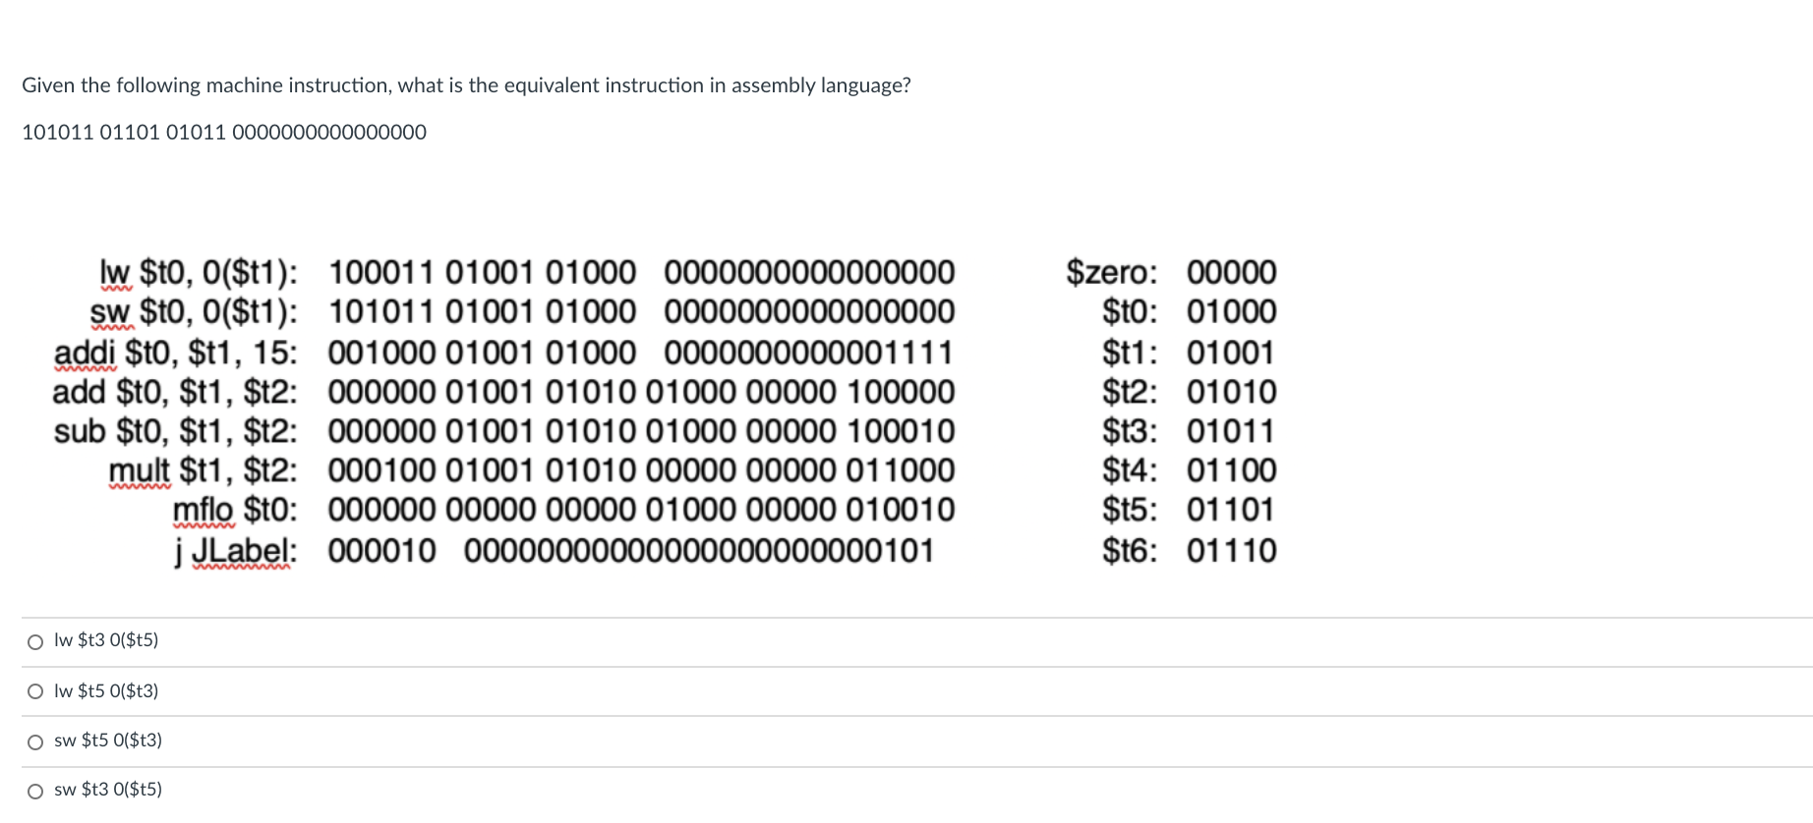
Task: Select the radio option lw $t5 0($t3)
Action: 35,690
